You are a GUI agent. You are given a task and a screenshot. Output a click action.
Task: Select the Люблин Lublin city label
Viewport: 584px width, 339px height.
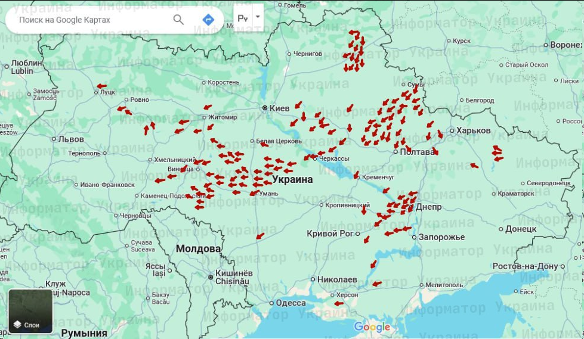coord(27,67)
